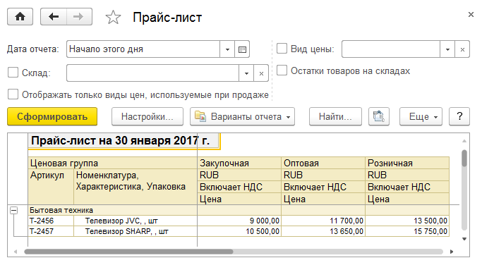Tick the Вид цены checkbox

pyautogui.click(x=282, y=49)
